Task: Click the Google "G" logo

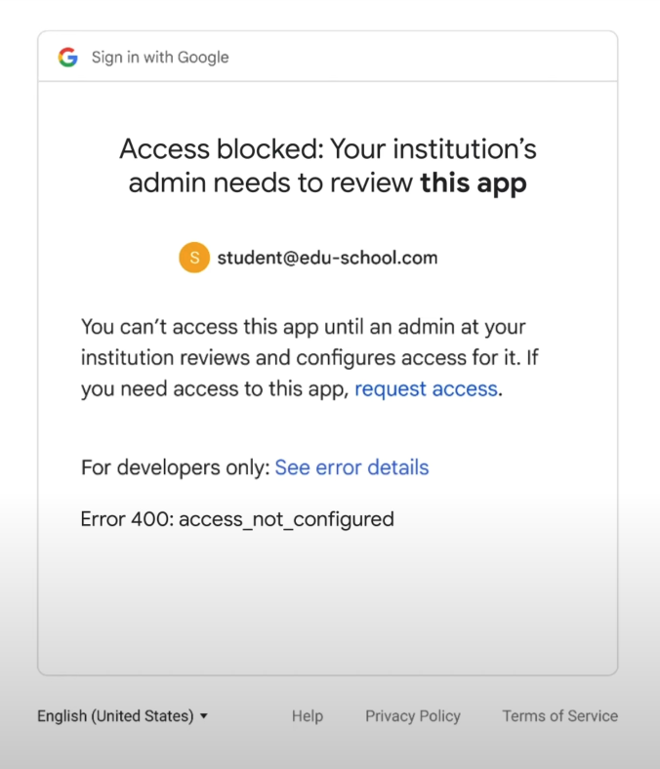Action: click(68, 58)
